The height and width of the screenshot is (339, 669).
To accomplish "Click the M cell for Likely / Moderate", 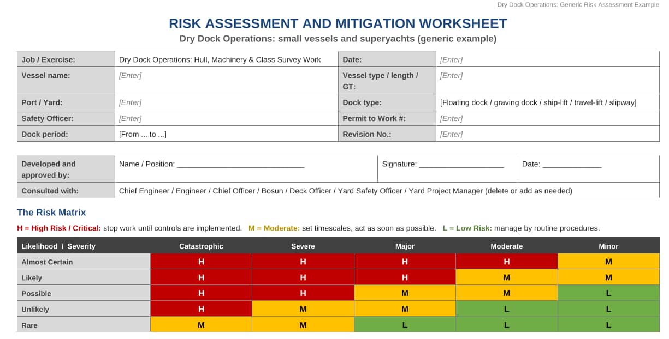I will point(507,277).
